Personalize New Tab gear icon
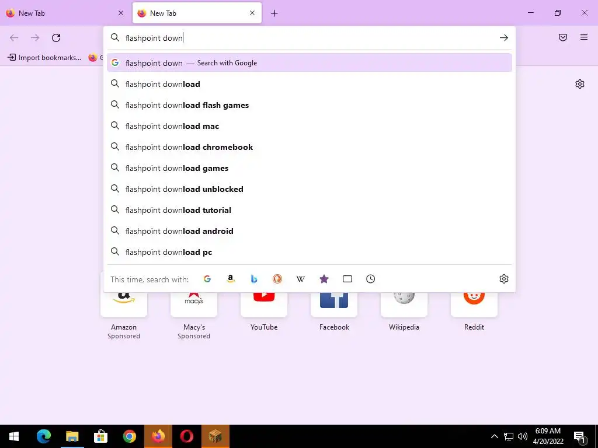The image size is (598, 448). click(580, 84)
